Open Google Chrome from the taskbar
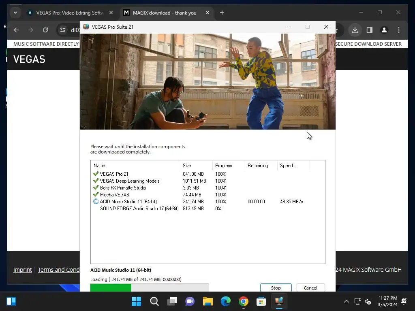 244,301
